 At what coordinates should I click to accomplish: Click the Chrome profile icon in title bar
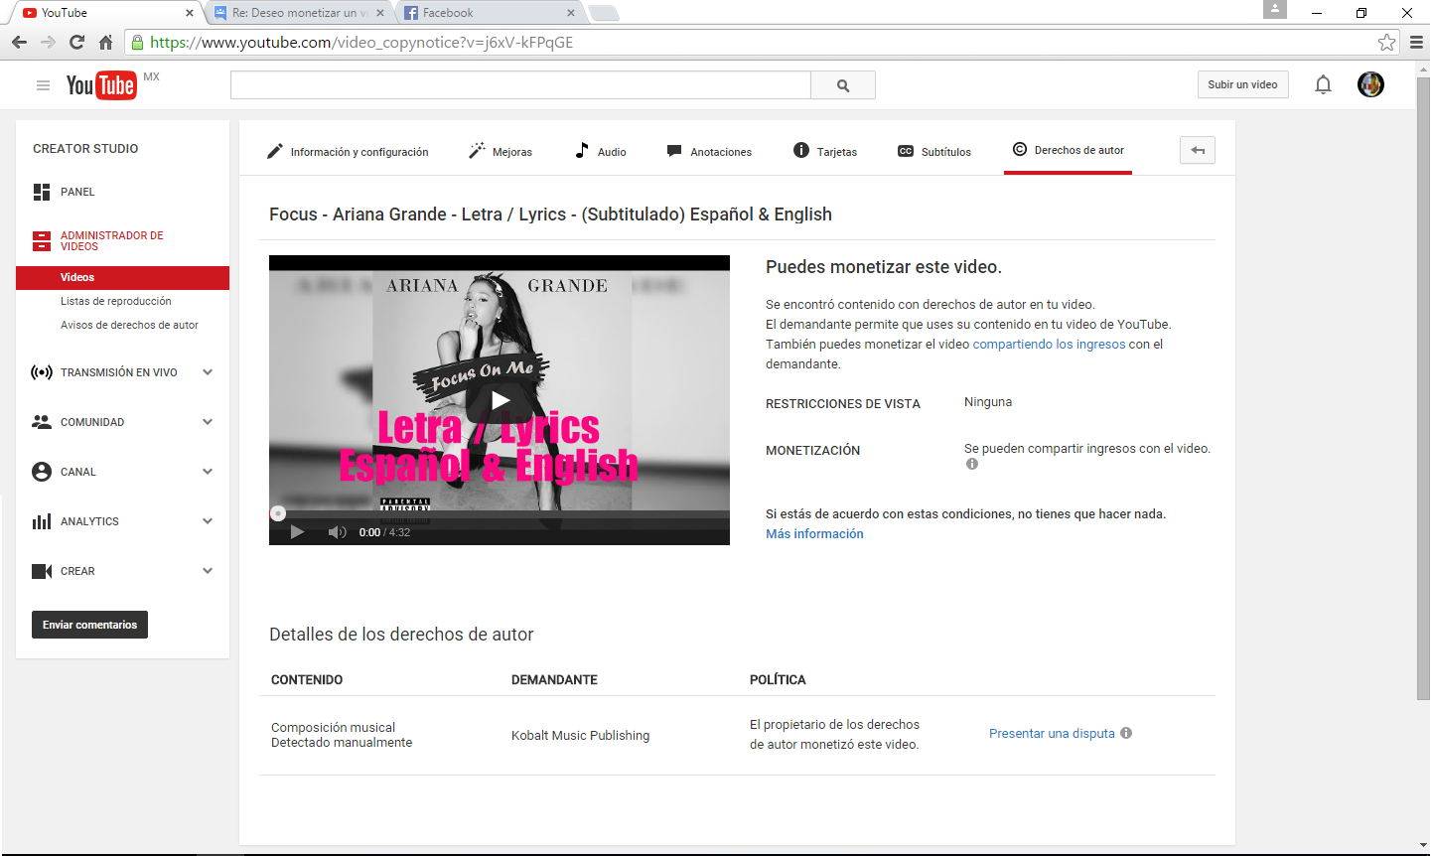[x=1275, y=9]
